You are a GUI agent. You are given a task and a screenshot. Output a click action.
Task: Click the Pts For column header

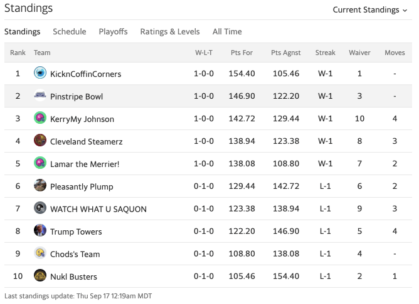point(242,53)
